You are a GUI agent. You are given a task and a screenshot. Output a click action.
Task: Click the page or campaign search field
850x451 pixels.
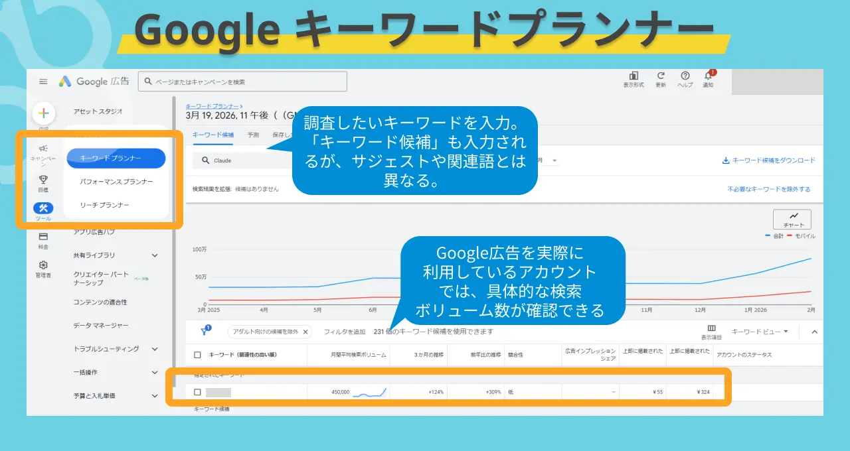coord(242,82)
